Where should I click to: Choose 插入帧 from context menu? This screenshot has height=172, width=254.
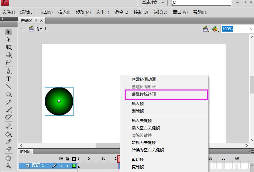(x=164, y=104)
